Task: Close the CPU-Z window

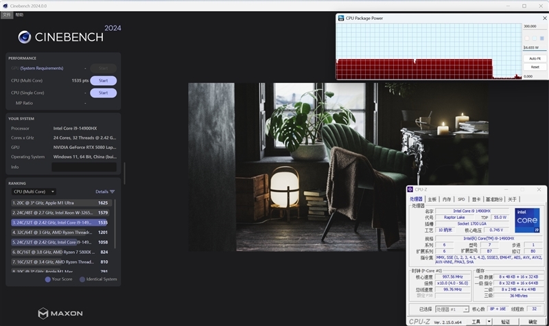Action: pos(539,189)
